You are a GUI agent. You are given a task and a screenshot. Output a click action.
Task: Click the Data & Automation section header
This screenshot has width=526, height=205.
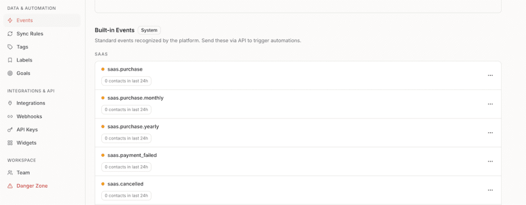(x=31, y=8)
